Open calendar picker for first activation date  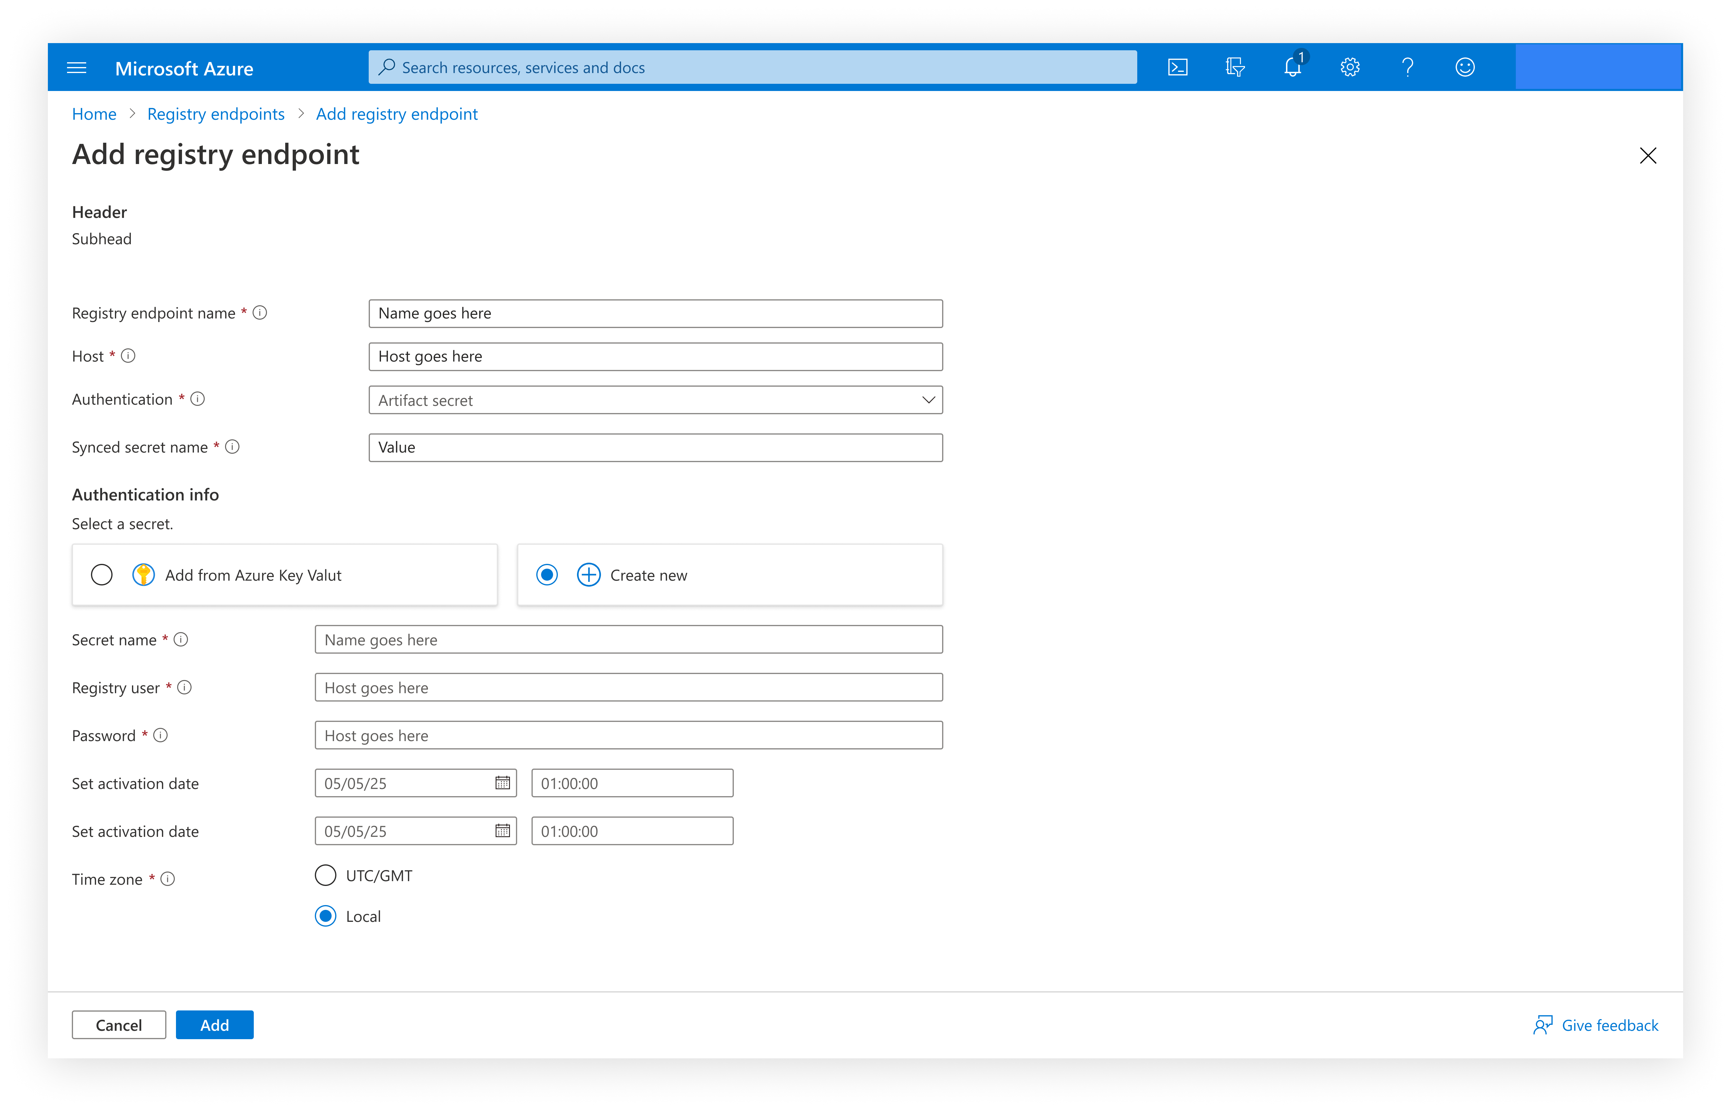(503, 783)
